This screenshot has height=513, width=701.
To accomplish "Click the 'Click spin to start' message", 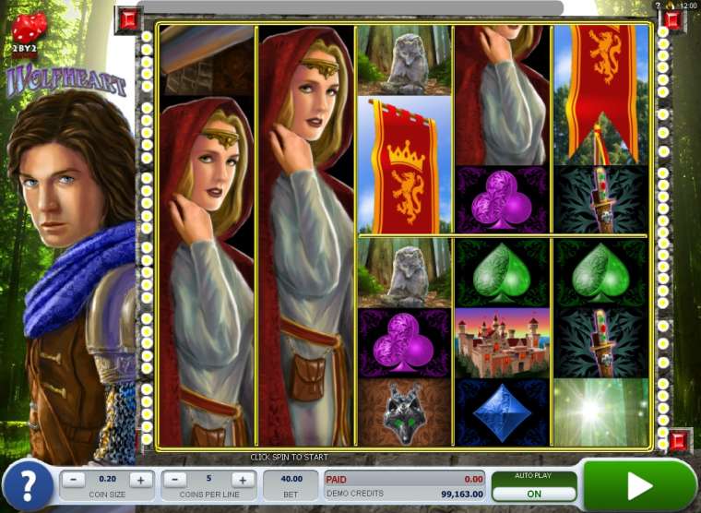I will pos(290,457).
